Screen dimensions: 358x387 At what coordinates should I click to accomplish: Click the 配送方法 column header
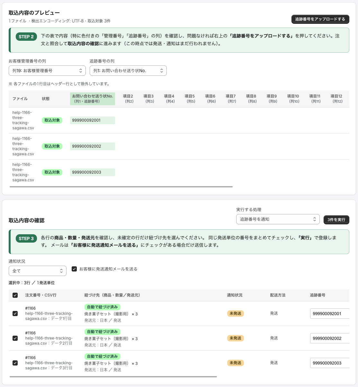click(278, 295)
